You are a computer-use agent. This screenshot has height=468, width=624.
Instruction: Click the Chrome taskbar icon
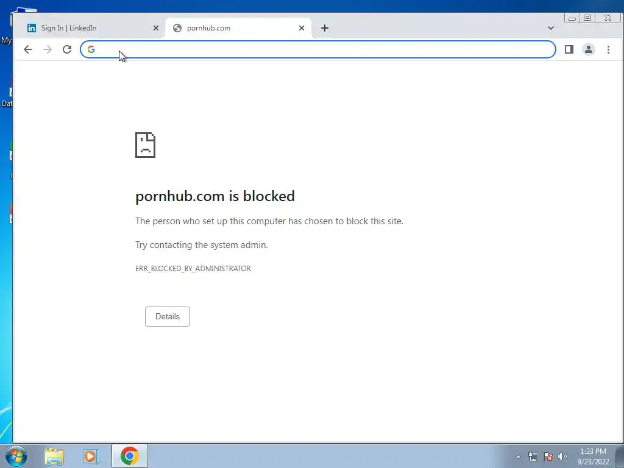[x=130, y=456]
